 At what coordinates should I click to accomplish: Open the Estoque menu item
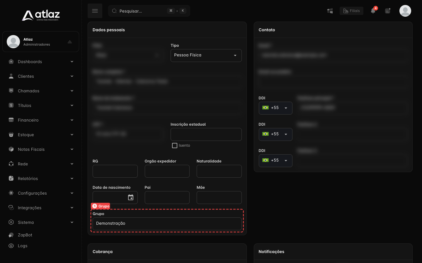(x=41, y=135)
